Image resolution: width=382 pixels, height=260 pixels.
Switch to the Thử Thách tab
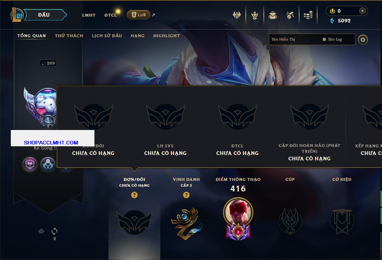point(69,36)
